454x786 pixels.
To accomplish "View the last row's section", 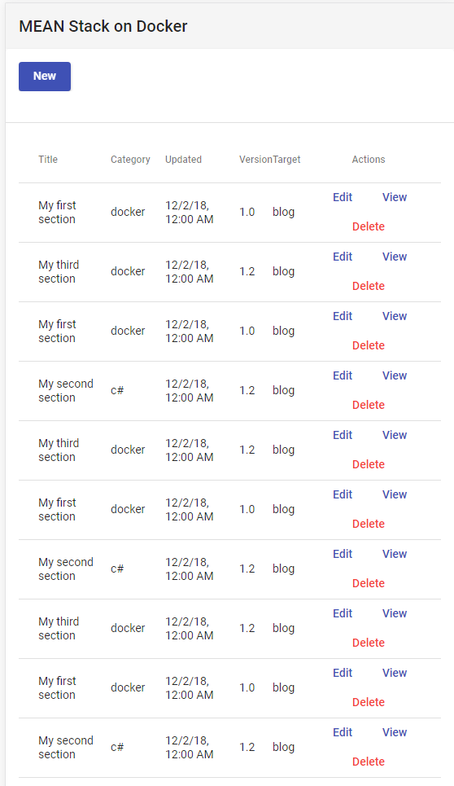I will tap(395, 732).
